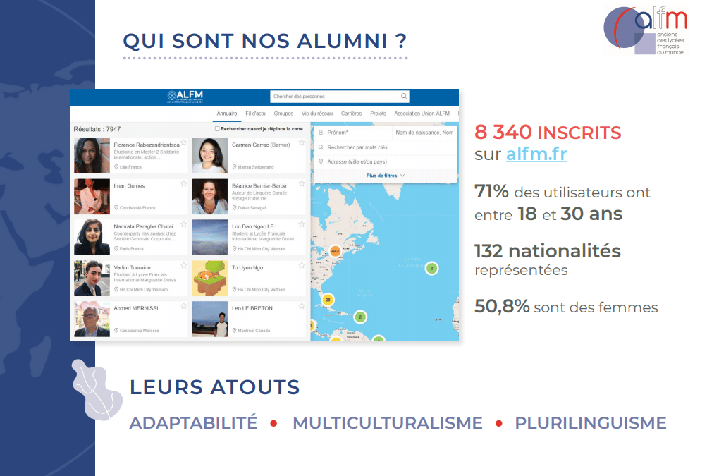Star Florence Rabezandriantsoa as favorite

(183, 142)
